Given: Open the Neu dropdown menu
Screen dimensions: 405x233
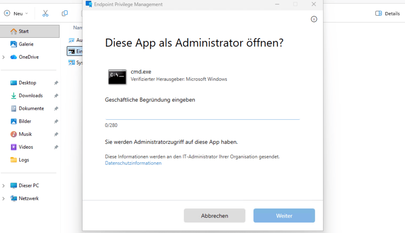Looking at the screenshot, I should [17, 13].
